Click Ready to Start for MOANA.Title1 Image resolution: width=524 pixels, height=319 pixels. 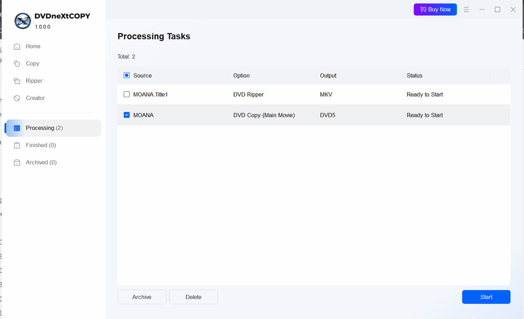(425, 94)
